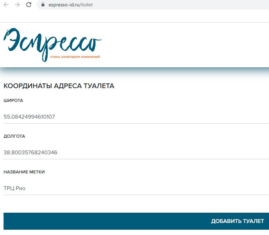The width and height of the screenshot is (269, 235).
Task: Click the slogan 'стань соавтором изменений'
Action: click(x=75, y=57)
